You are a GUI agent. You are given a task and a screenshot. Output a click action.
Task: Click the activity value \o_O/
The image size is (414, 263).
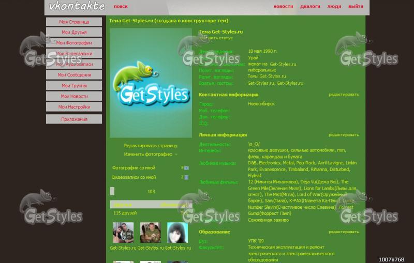(x=254, y=144)
